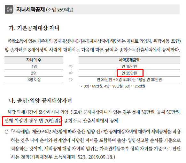Click the line starting "및 손자녀로 8세이상의"

[93, 50]
